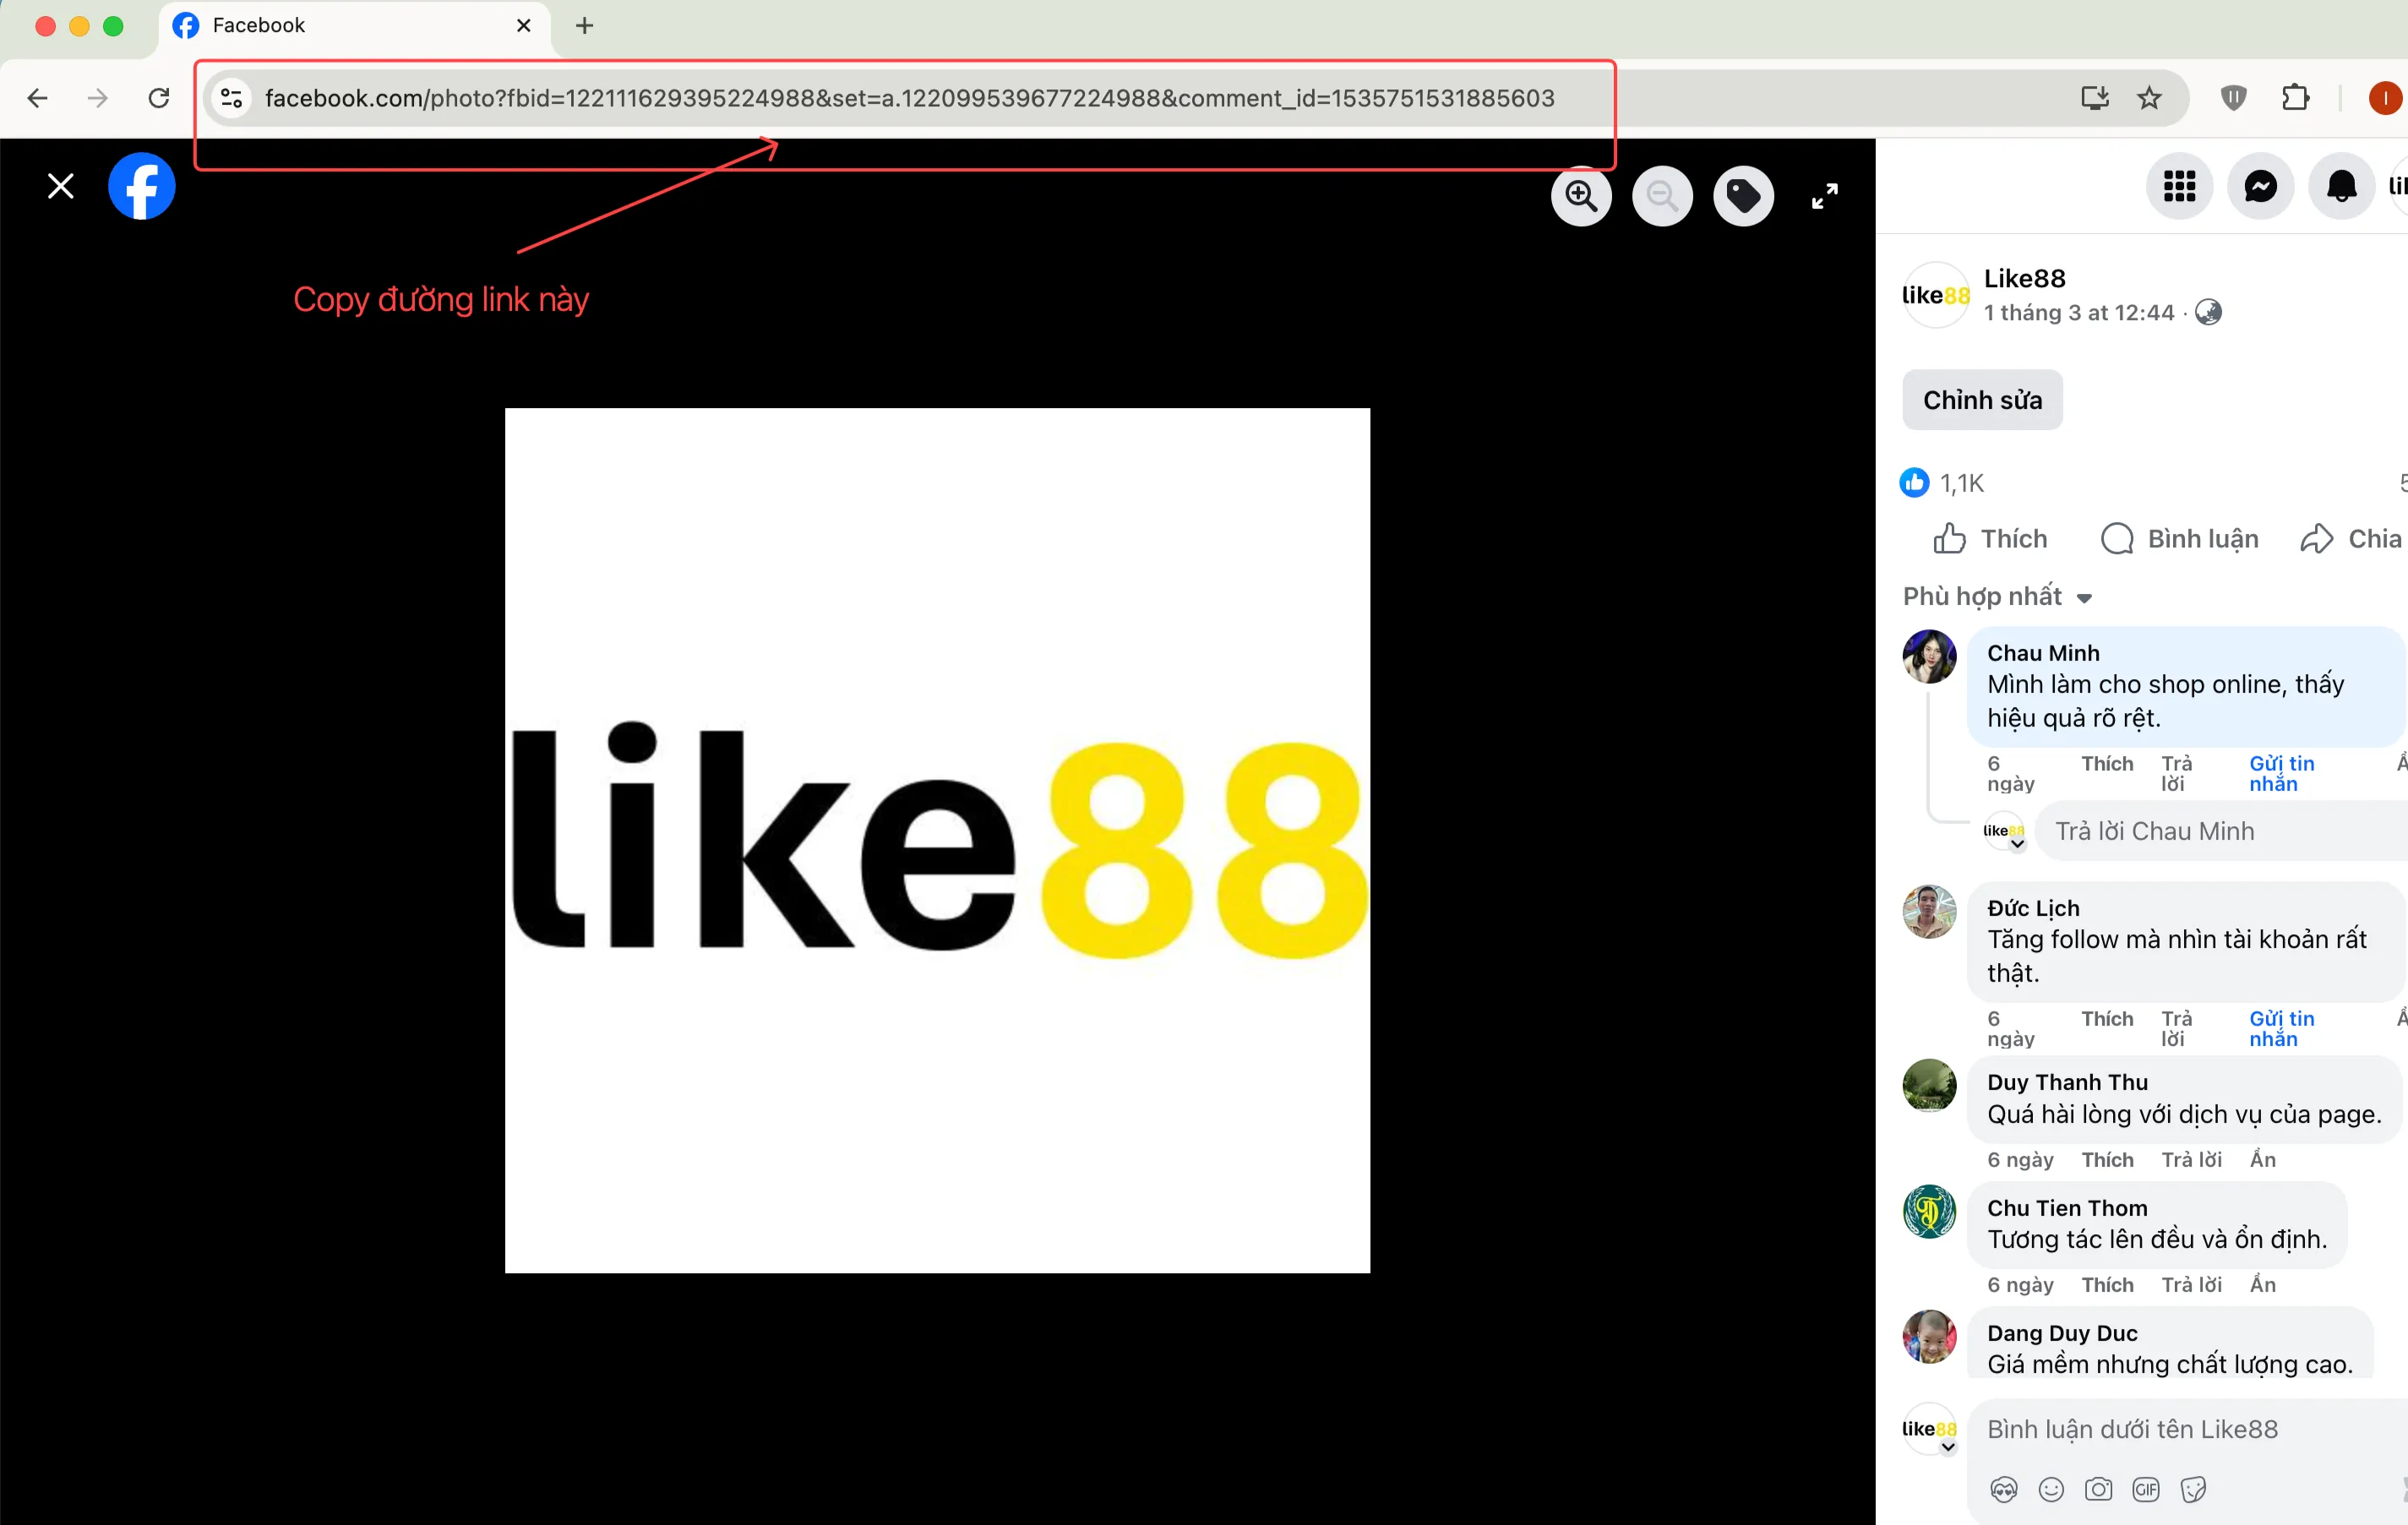Click the post timestamp 1 tháng 3 at 12:44
Image resolution: width=2408 pixels, height=1525 pixels.
pyautogui.click(x=2078, y=313)
